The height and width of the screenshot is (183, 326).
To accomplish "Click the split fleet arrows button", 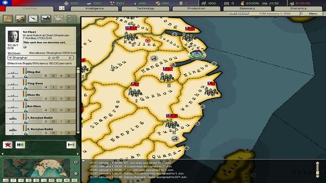I will pos(71,145).
